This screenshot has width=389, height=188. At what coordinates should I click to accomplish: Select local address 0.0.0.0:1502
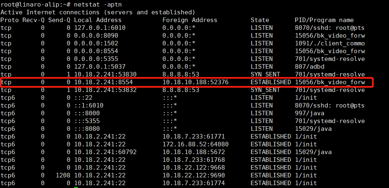pyautogui.click(x=96, y=43)
